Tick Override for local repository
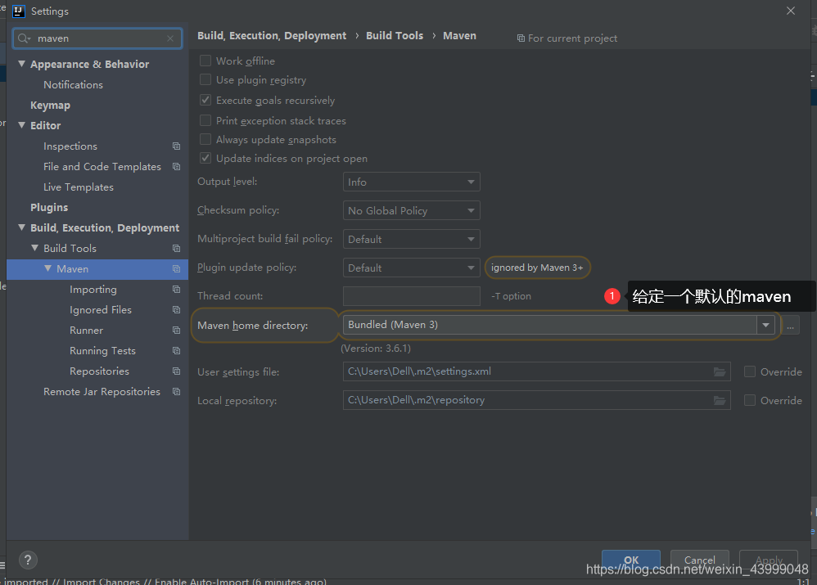The image size is (817, 585). coord(750,400)
